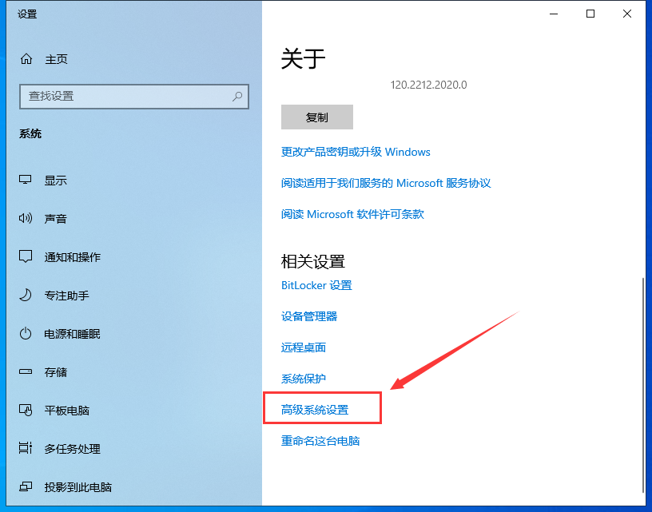The width and height of the screenshot is (652, 512).
Task: Click the Power and sleep icon
Action: coord(26,334)
